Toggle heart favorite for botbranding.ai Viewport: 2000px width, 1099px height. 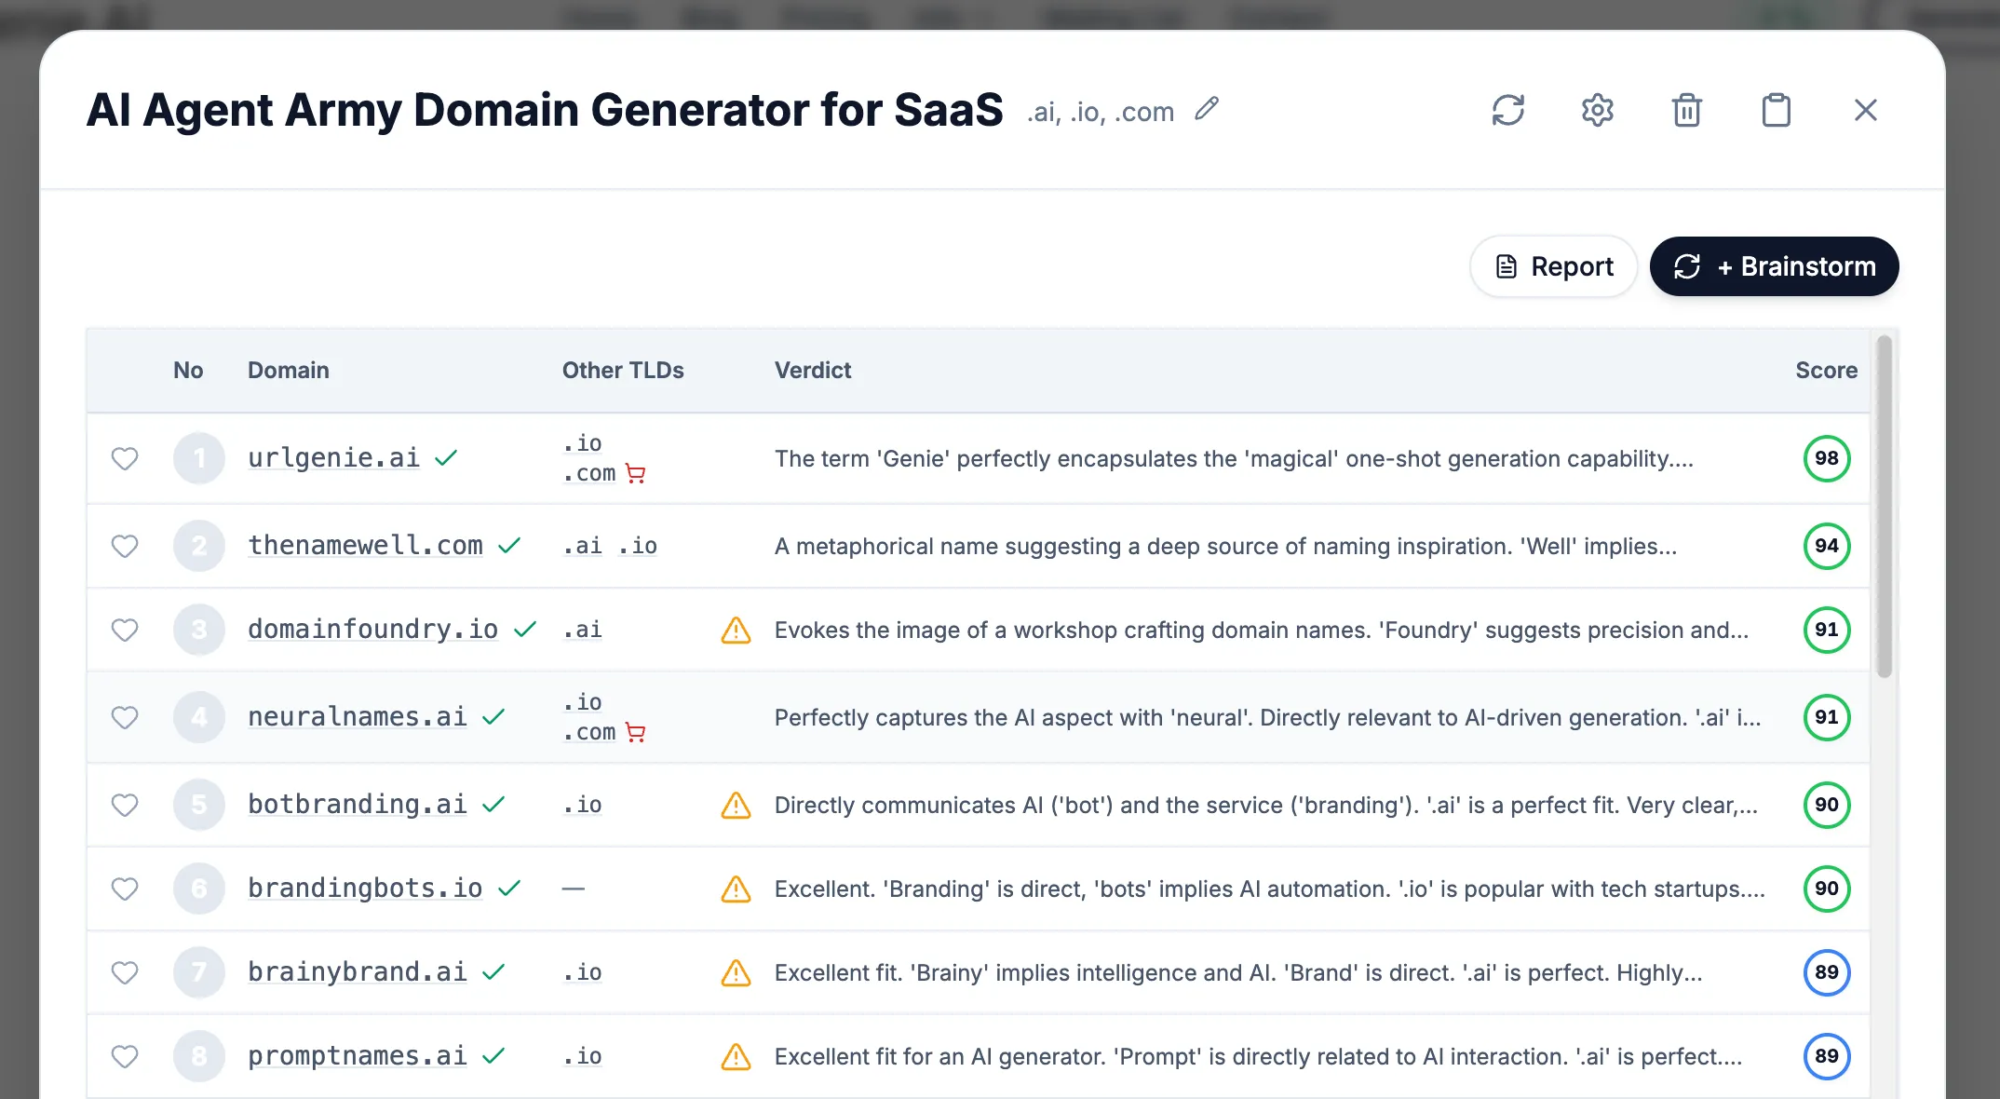pos(125,805)
